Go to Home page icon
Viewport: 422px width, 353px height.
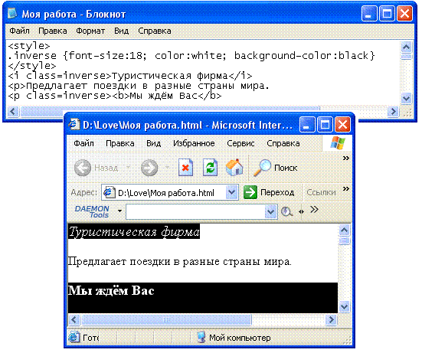[x=234, y=168]
